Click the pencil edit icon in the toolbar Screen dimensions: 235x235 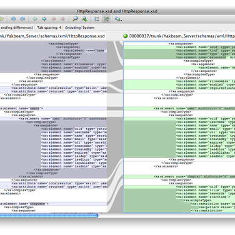click(x=2, y=19)
